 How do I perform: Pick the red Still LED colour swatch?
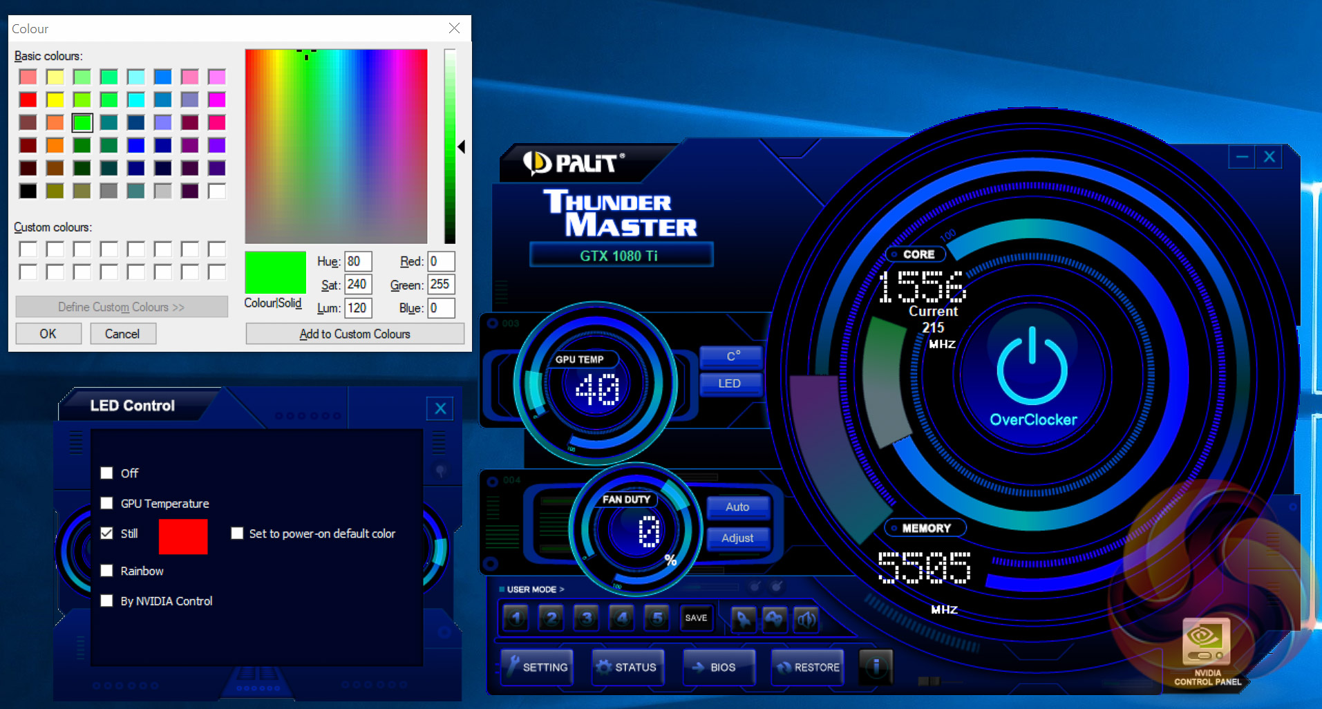point(183,536)
